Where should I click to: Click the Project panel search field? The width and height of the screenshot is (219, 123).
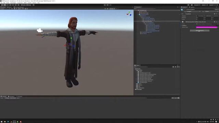pos(159,67)
